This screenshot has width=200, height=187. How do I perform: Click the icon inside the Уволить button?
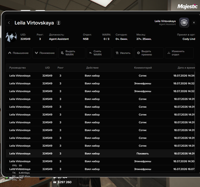[x=117, y=53]
